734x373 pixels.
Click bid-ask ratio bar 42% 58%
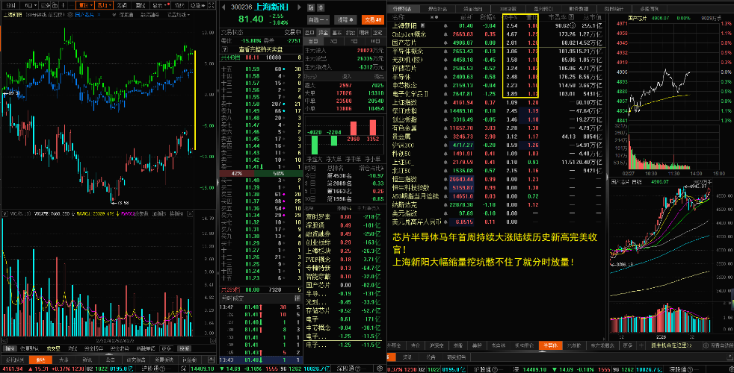(261, 173)
